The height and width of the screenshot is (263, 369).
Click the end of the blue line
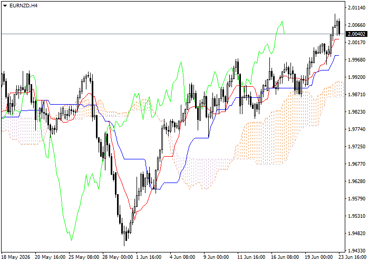coord(338,55)
